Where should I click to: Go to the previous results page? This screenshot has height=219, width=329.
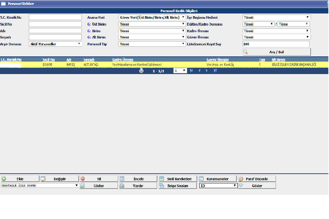point(199,71)
